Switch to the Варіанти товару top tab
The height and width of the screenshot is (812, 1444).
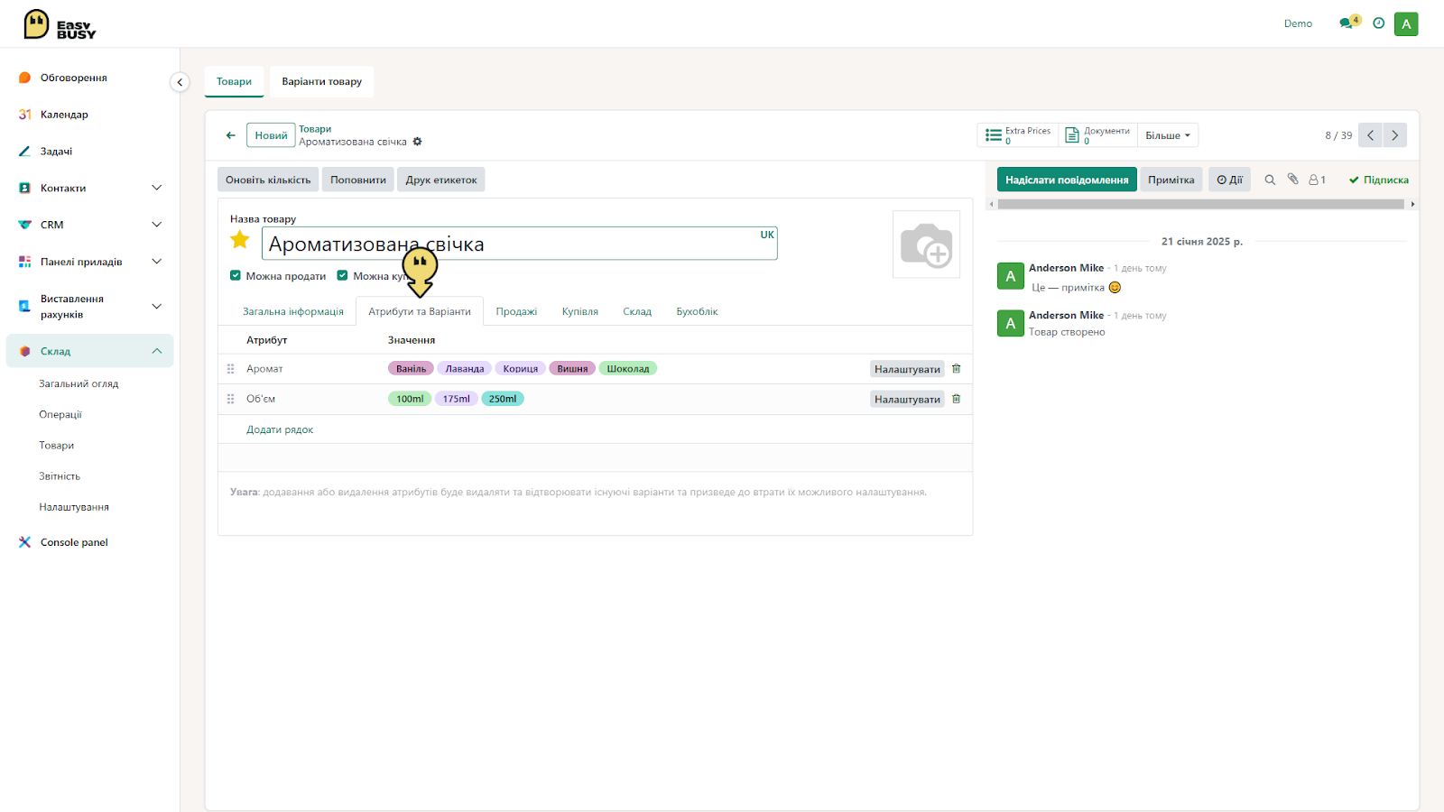point(321,81)
